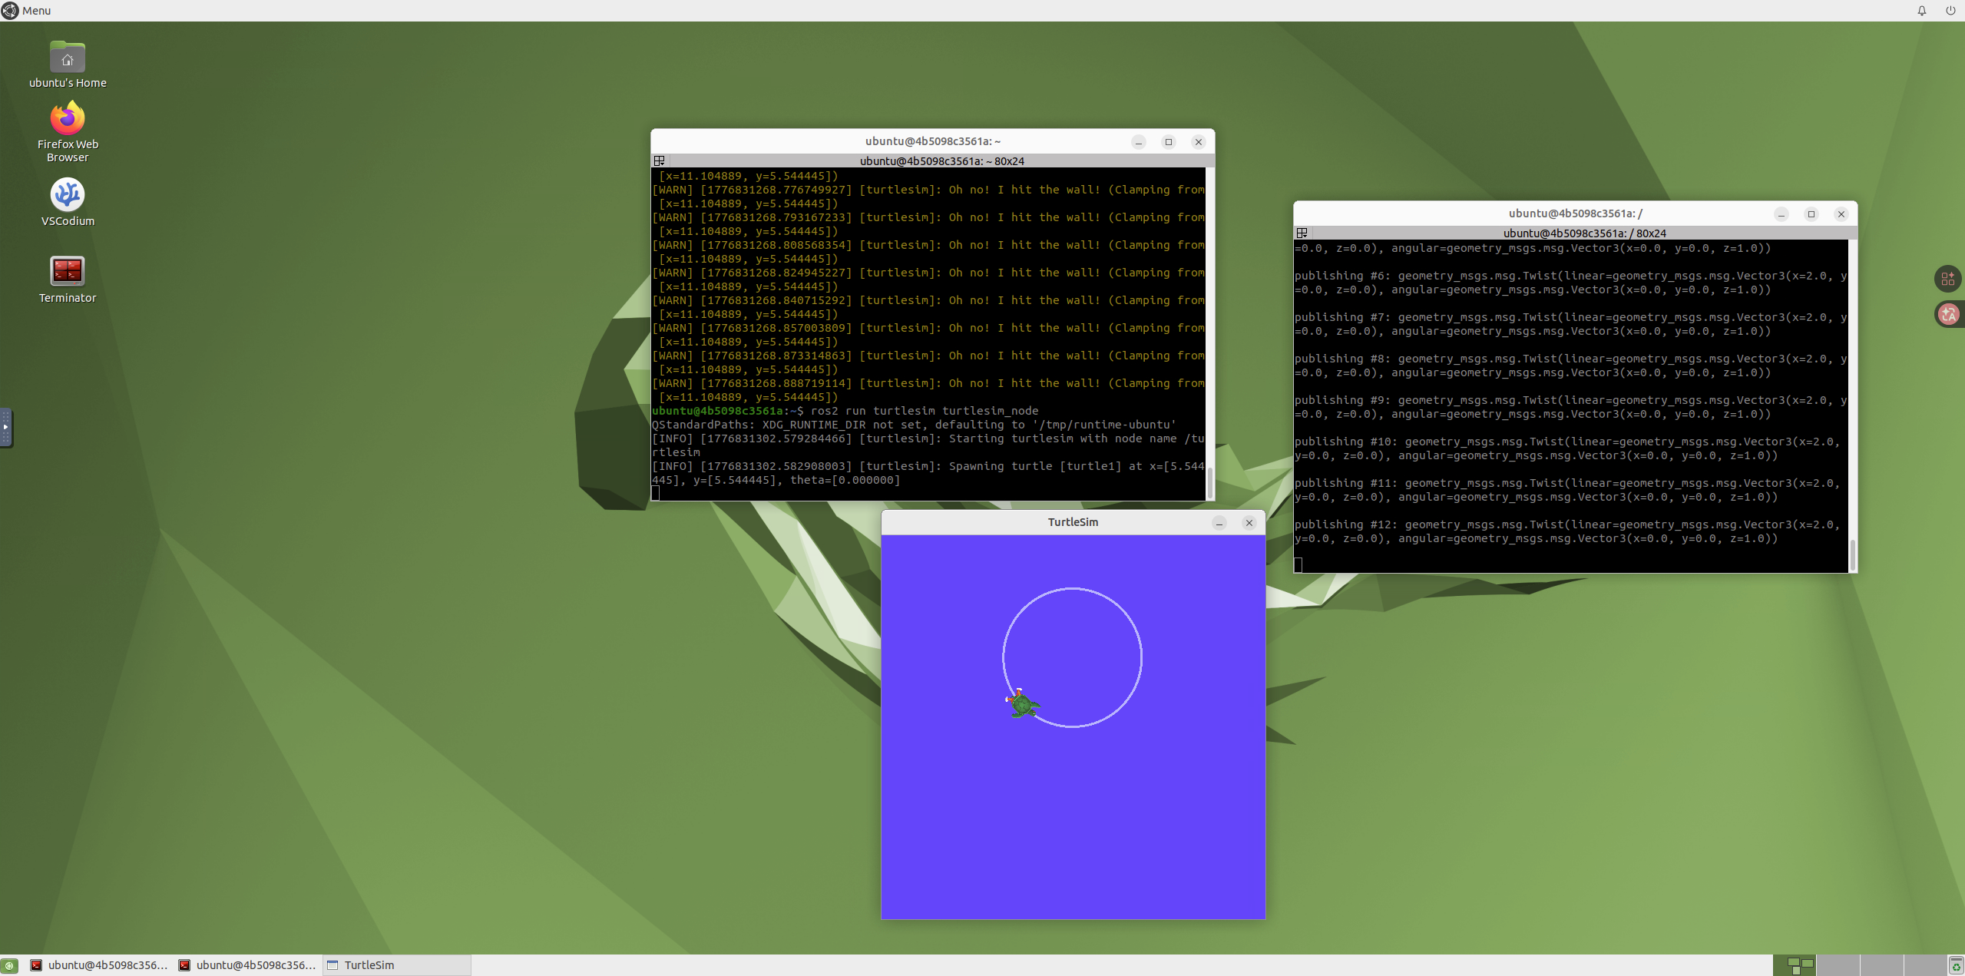1965x976 pixels.
Task: Expand the side panel handle on the left screen edge
Action: tap(5, 427)
